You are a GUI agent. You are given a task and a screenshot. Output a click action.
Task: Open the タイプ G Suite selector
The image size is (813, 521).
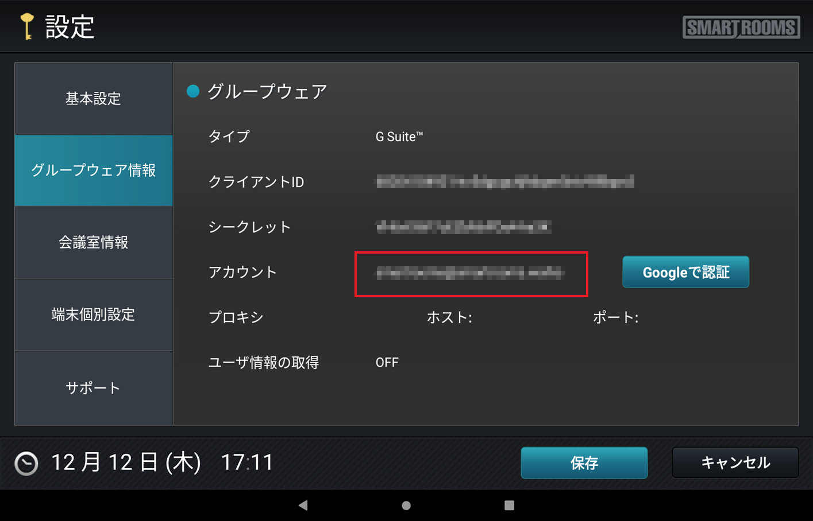pyautogui.click(x=399, y=137)
